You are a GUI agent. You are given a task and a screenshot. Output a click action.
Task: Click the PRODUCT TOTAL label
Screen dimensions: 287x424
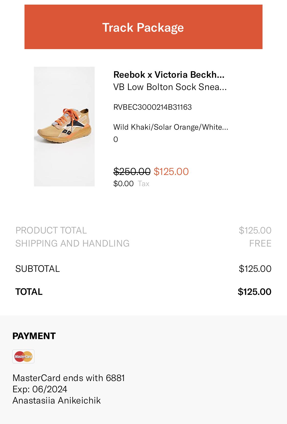(51, 230)
